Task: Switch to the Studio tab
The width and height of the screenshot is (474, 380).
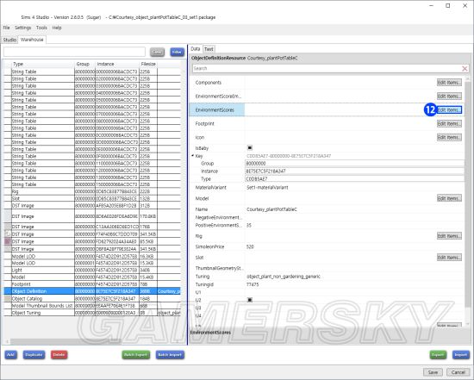Action: tap(9, 40)
